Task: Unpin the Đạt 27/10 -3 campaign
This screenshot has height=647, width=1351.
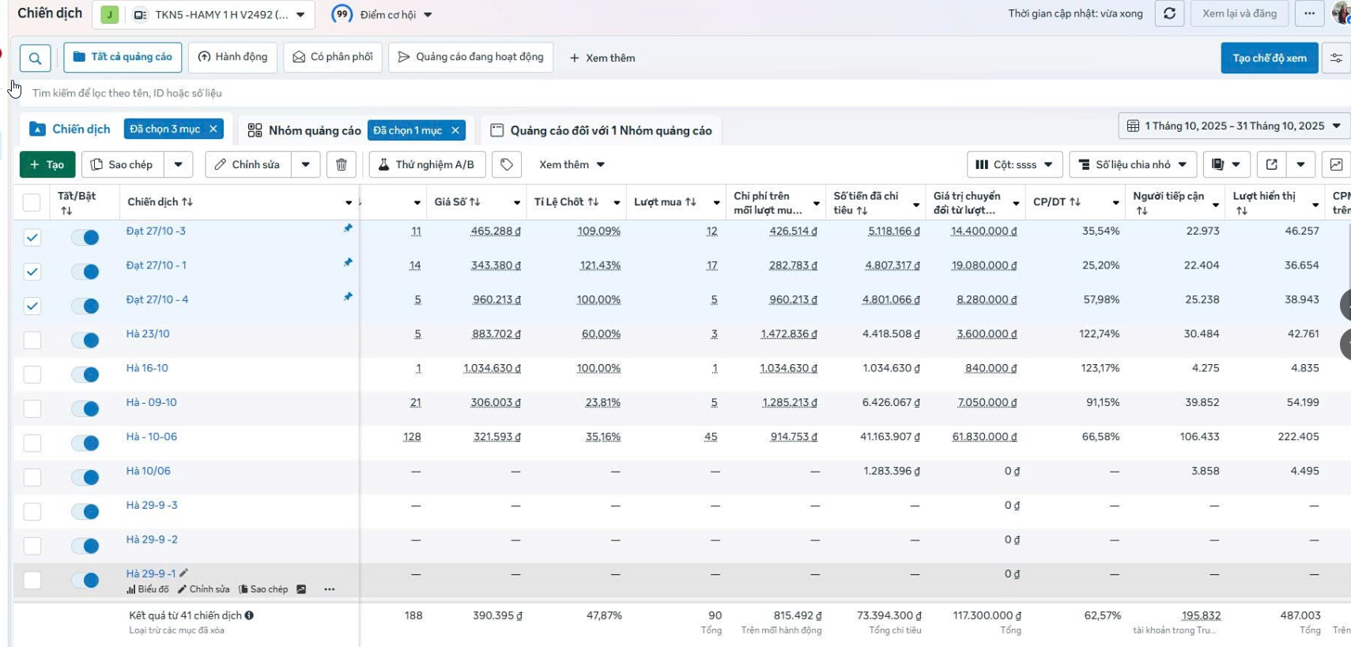Action: 348,228
